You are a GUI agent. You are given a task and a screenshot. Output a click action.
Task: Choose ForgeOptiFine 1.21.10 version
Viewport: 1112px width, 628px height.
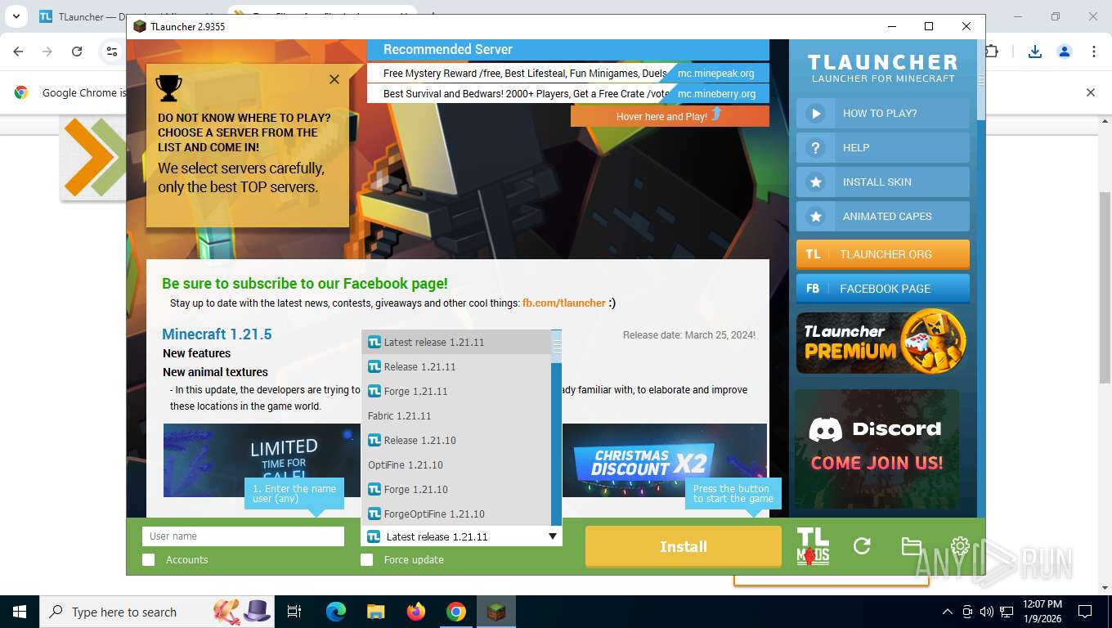pos(456,514)
